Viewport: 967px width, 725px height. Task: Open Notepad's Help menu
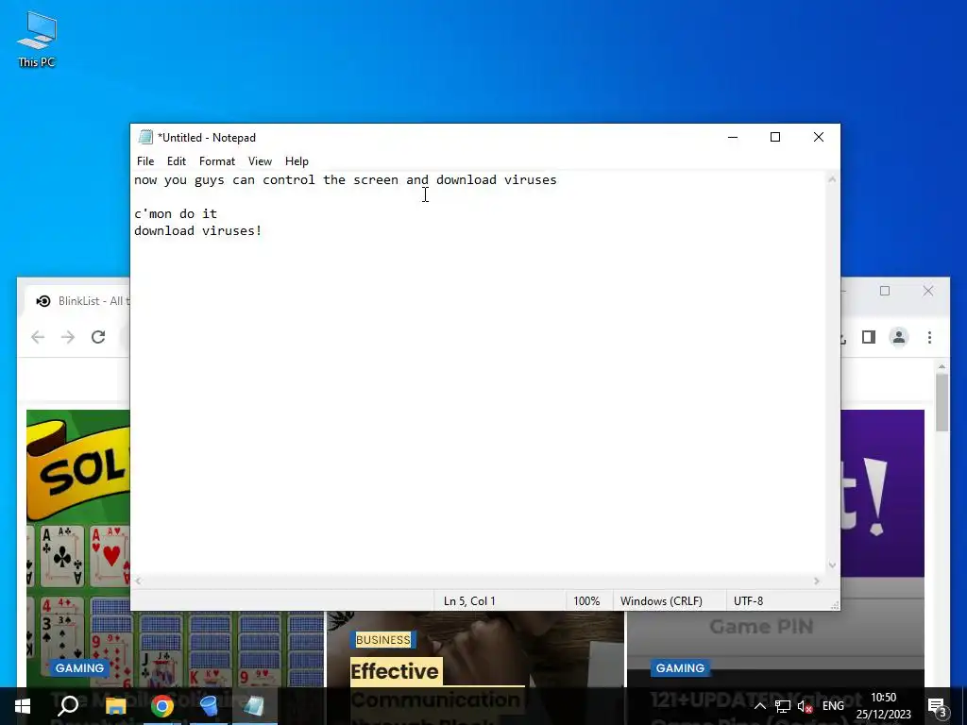[x=297, y=161]
